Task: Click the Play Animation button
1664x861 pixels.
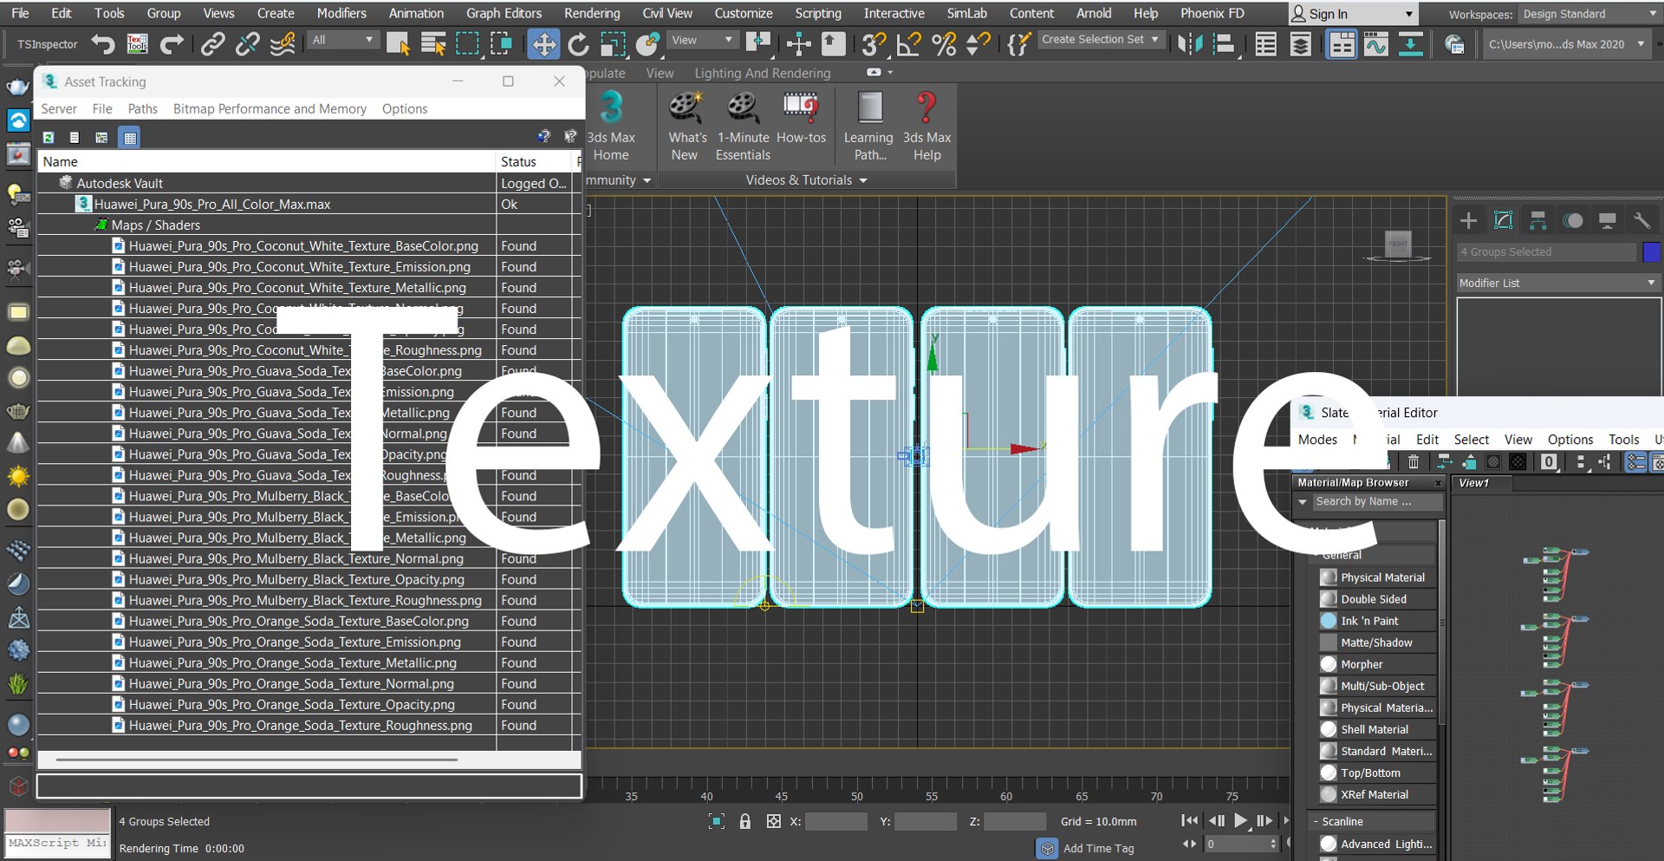Action: point(1240,820)
